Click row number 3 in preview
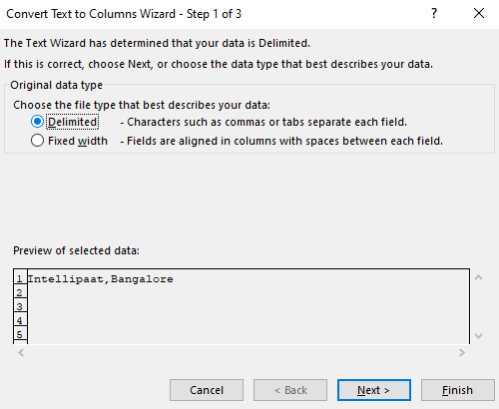The width and height of the screenshot is (499, 409). (20, 306)
